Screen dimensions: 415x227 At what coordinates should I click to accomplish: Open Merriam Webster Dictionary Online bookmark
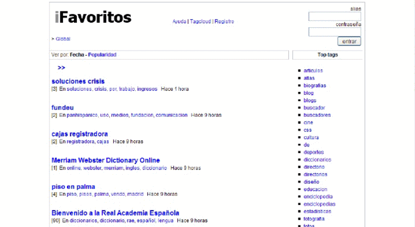click(106, 161)
